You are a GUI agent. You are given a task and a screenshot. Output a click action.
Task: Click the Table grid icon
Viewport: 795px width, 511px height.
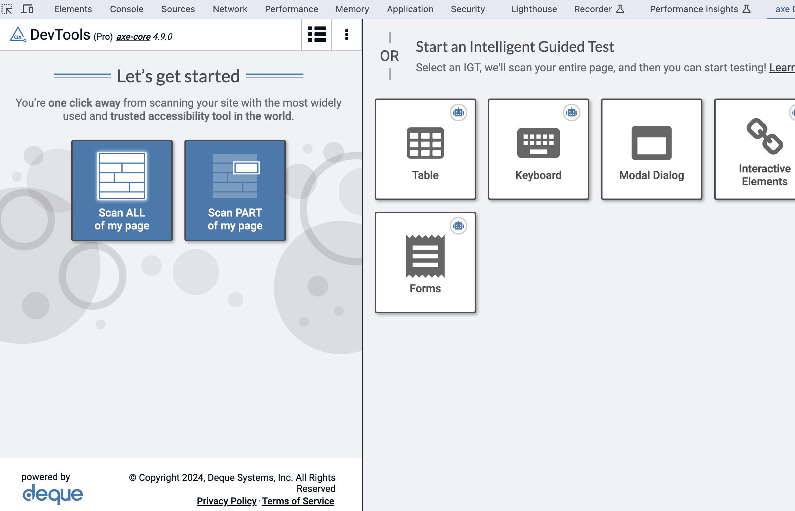coord(425,143)
